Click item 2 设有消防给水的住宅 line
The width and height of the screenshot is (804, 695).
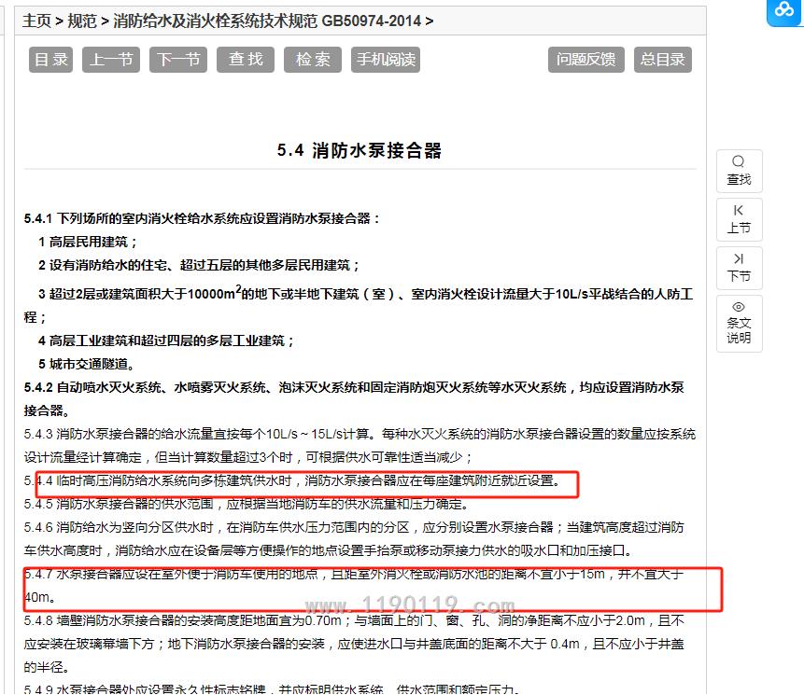(x=199, y=265)
